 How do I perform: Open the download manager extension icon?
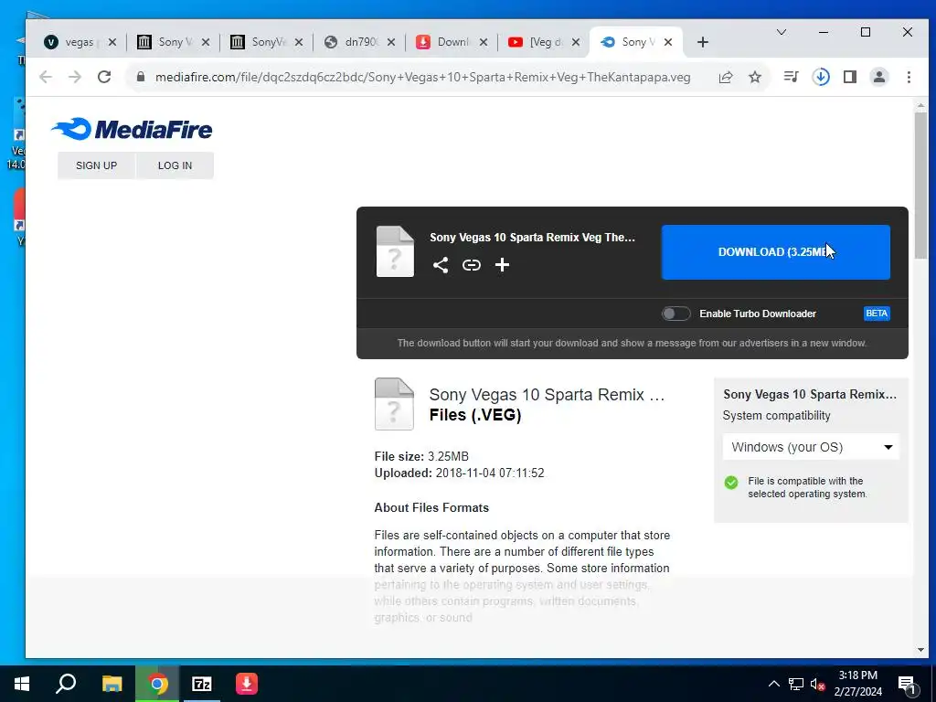pyautogui.click(x=821, y=77)
